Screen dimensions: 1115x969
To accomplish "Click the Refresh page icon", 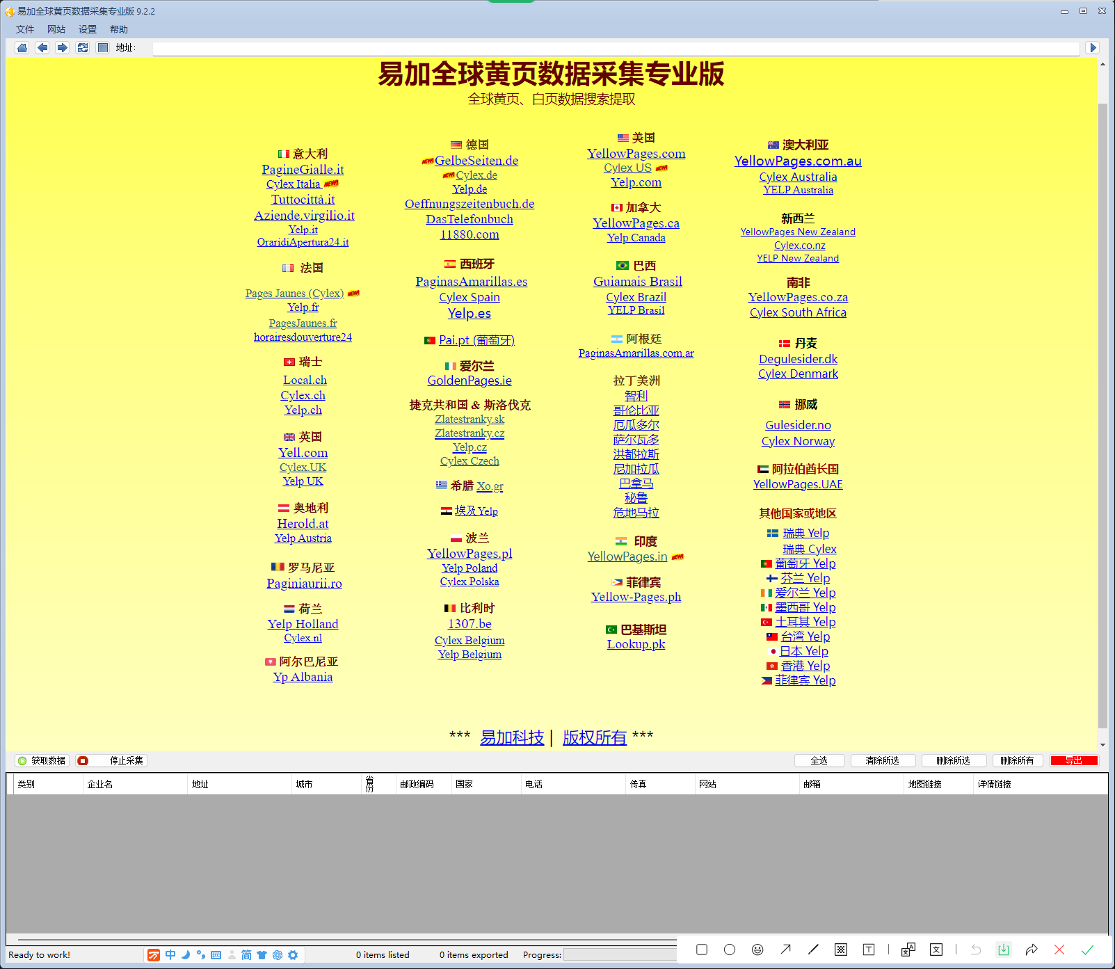I will click(83, 47).
